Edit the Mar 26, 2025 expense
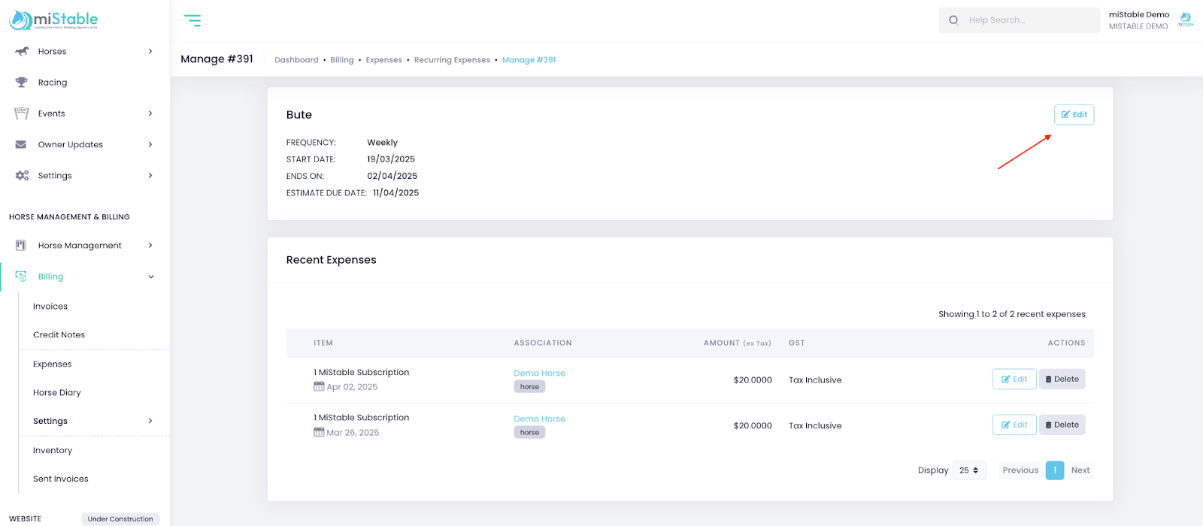The image size is (1203, 526). tap(1014, 425)
